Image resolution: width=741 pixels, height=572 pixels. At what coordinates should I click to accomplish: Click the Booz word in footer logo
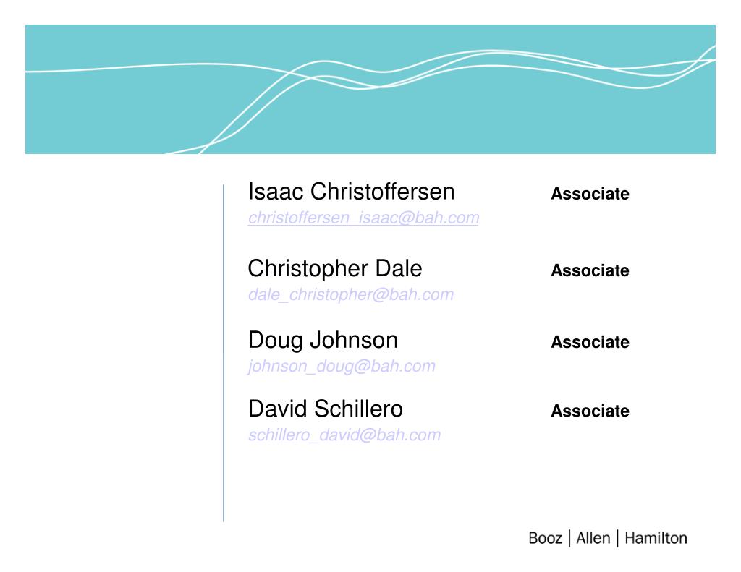[x=545, y=539]
